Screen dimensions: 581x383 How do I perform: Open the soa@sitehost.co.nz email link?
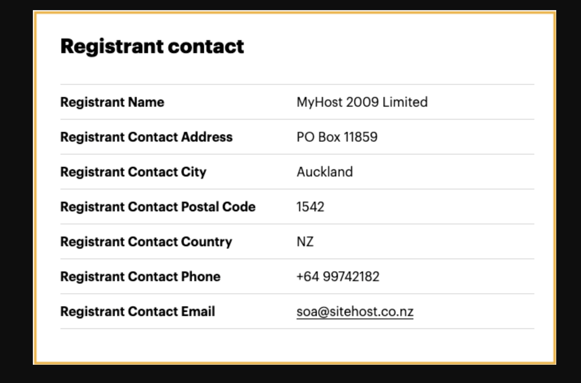pos(355,312)
